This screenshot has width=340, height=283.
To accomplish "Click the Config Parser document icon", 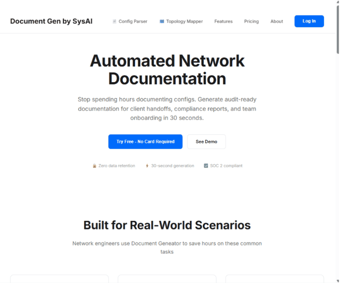I will [114, 21].
